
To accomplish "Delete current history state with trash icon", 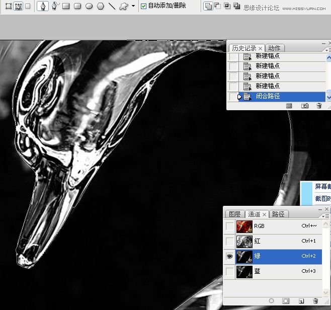I will coord(318,106).
